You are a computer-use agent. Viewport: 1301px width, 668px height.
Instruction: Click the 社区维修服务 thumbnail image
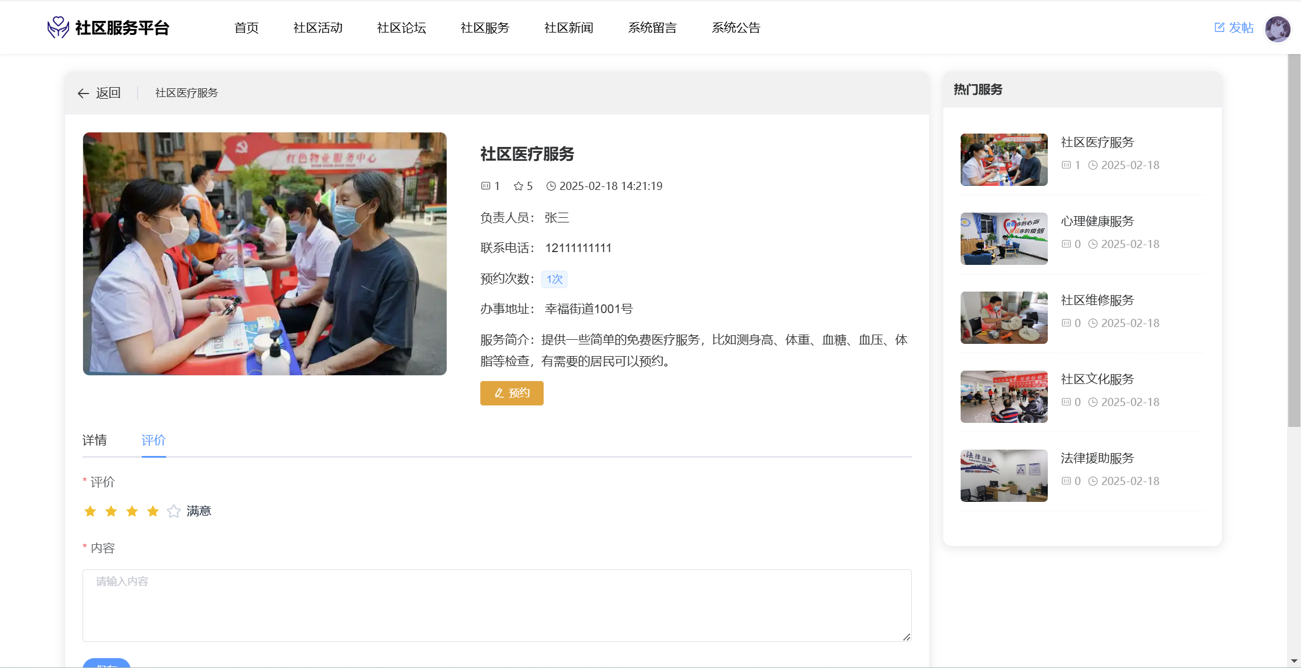pyautogui.click(x=1004, y=318)
